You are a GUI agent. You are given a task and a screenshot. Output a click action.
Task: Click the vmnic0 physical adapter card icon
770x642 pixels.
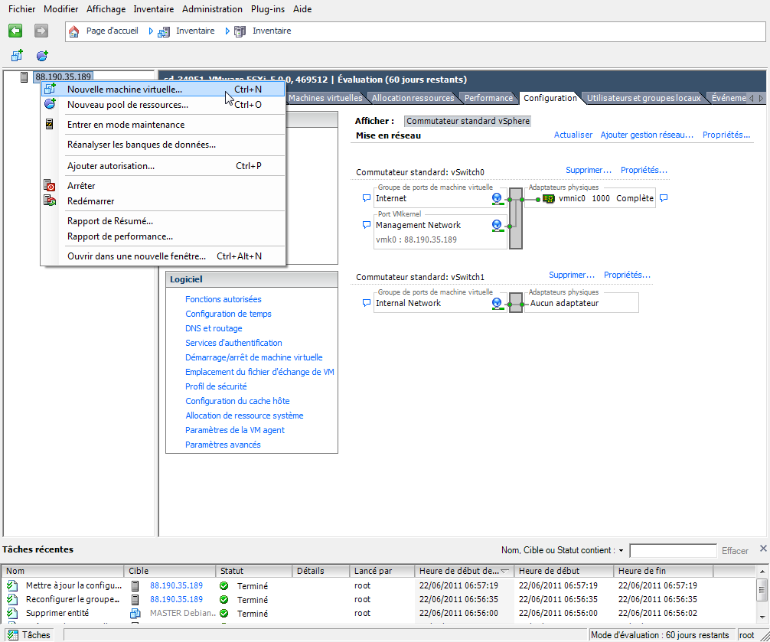coord(549,199)
